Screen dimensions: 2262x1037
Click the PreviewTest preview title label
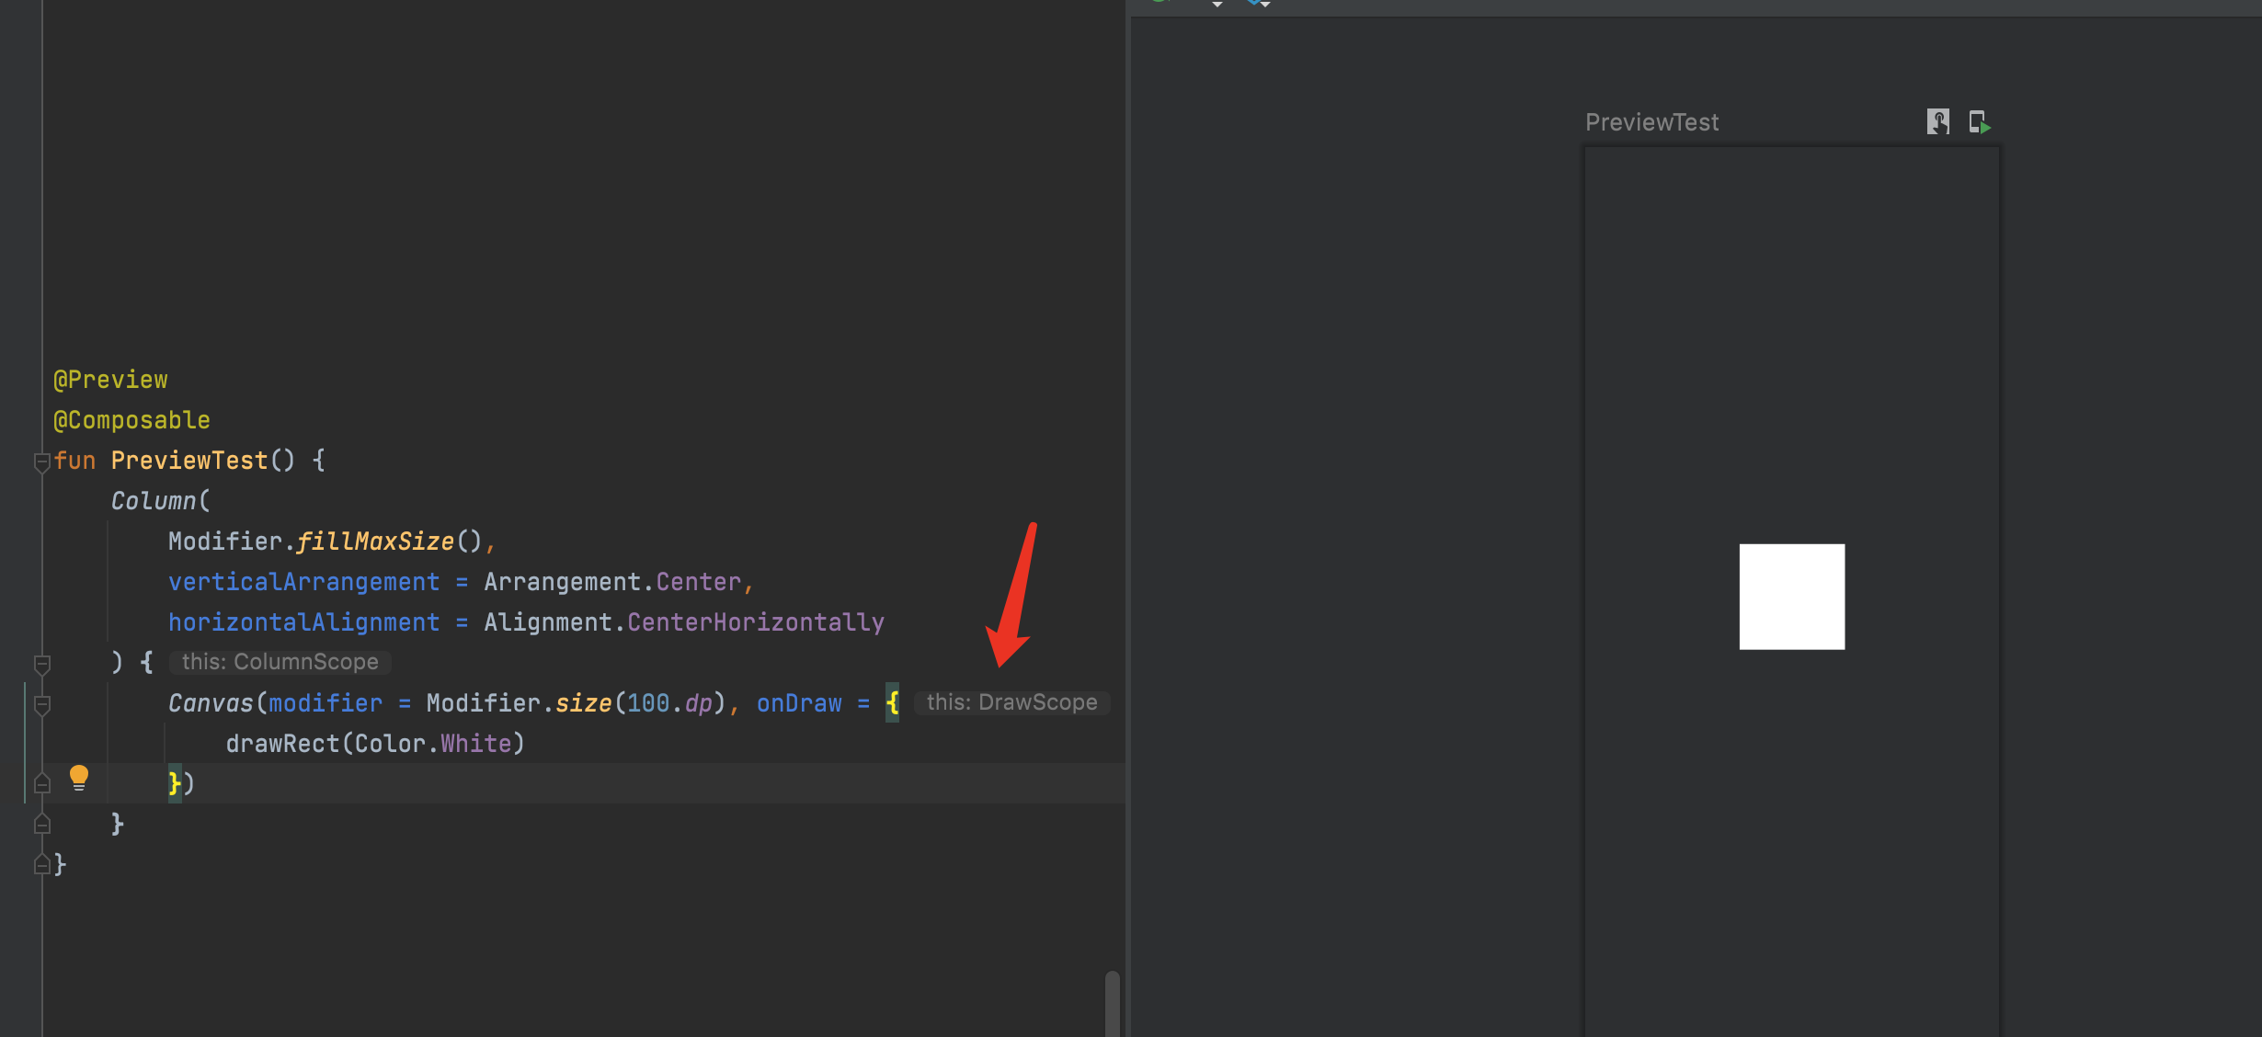1651,122
